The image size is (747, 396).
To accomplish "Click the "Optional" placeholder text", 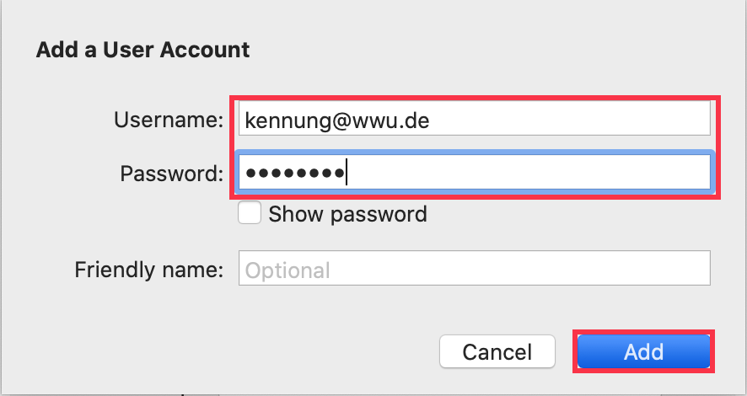I will (287, 270).
